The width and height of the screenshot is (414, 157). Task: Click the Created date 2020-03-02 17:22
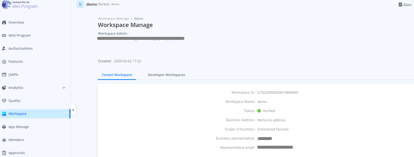pos(128,61)
